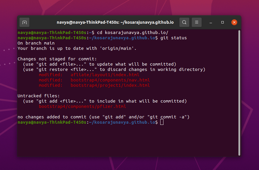
Task: Click the minimize window icon
Action: tap(211, 22)
